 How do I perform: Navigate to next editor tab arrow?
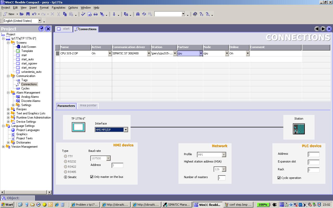[323, 29]
